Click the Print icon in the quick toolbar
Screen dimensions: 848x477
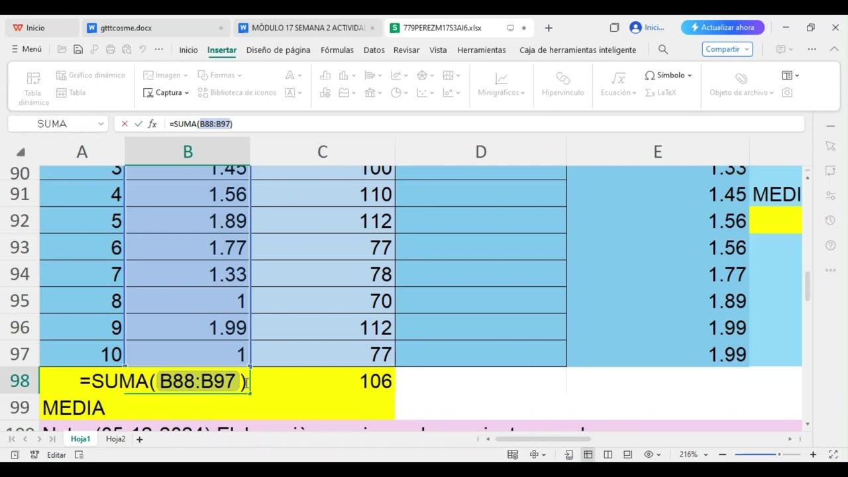(111, 50)
